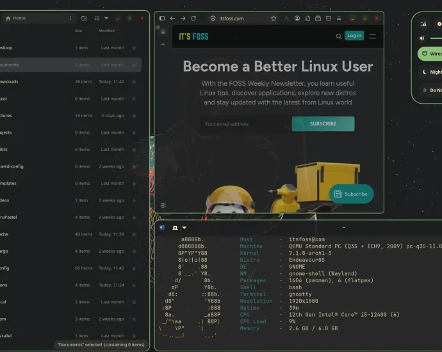Go forward in the browser

pos(183,19)
